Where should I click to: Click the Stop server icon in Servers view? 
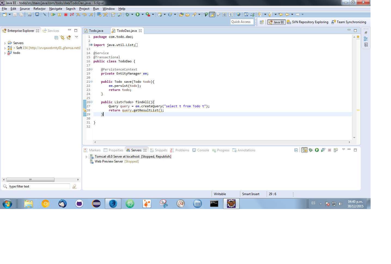[329, 150]
